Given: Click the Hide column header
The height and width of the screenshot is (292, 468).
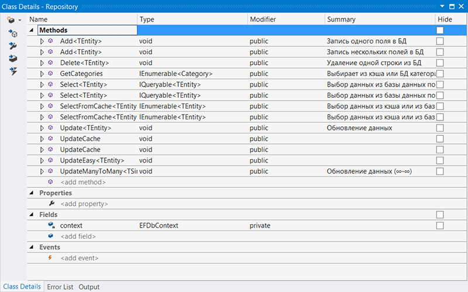Looking at the screenshot, I should click(450, 19).
